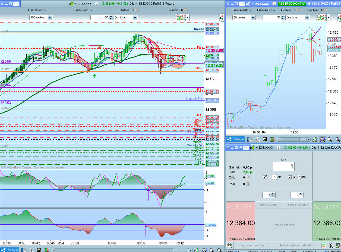Zoom out on the right chart

point(330,139)
